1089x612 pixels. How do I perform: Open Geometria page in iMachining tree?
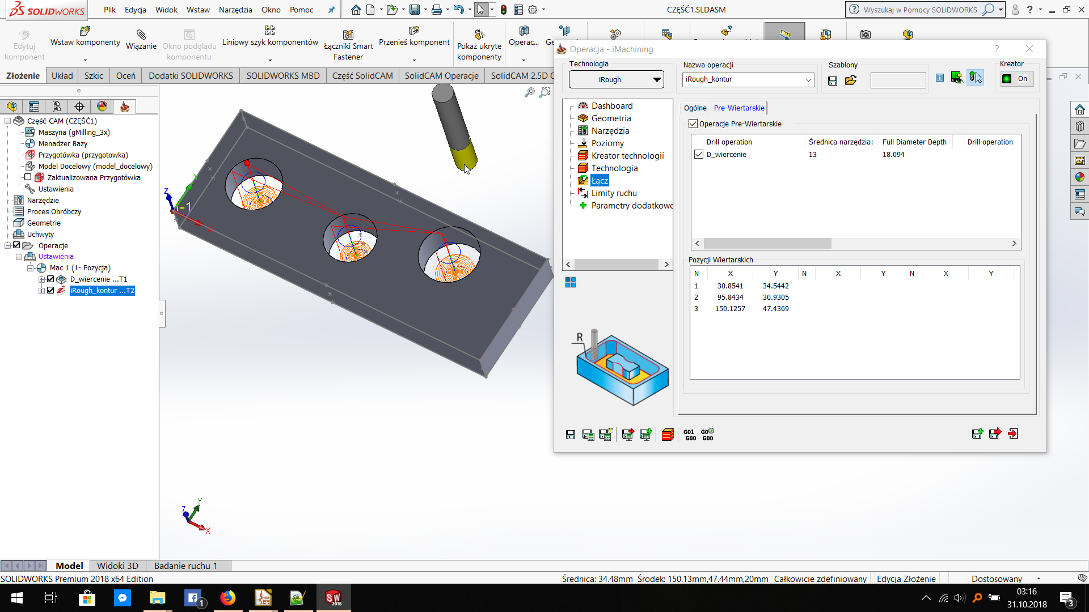(x=611, y=118)
